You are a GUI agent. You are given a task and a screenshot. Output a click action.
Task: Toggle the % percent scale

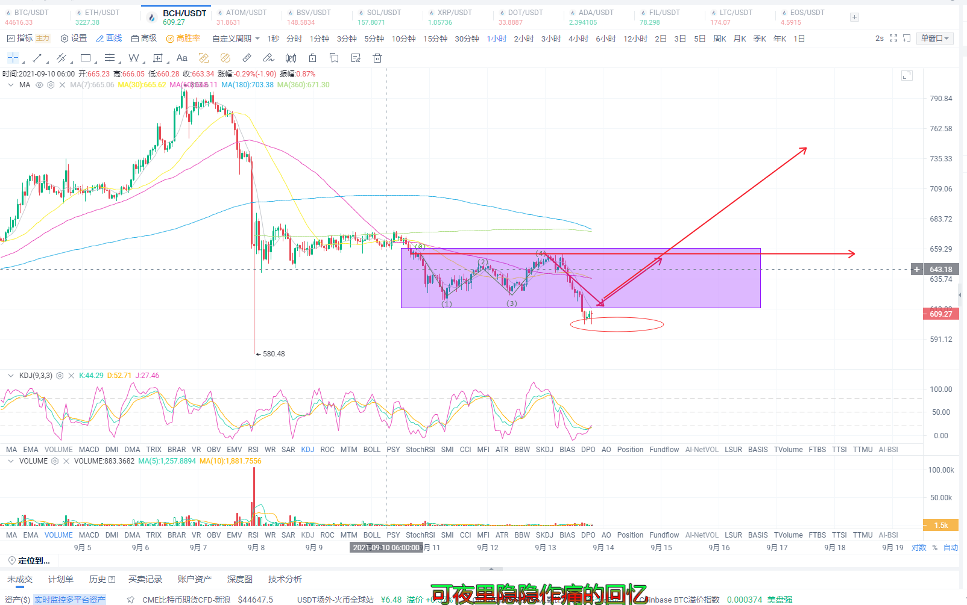point(935,548)
